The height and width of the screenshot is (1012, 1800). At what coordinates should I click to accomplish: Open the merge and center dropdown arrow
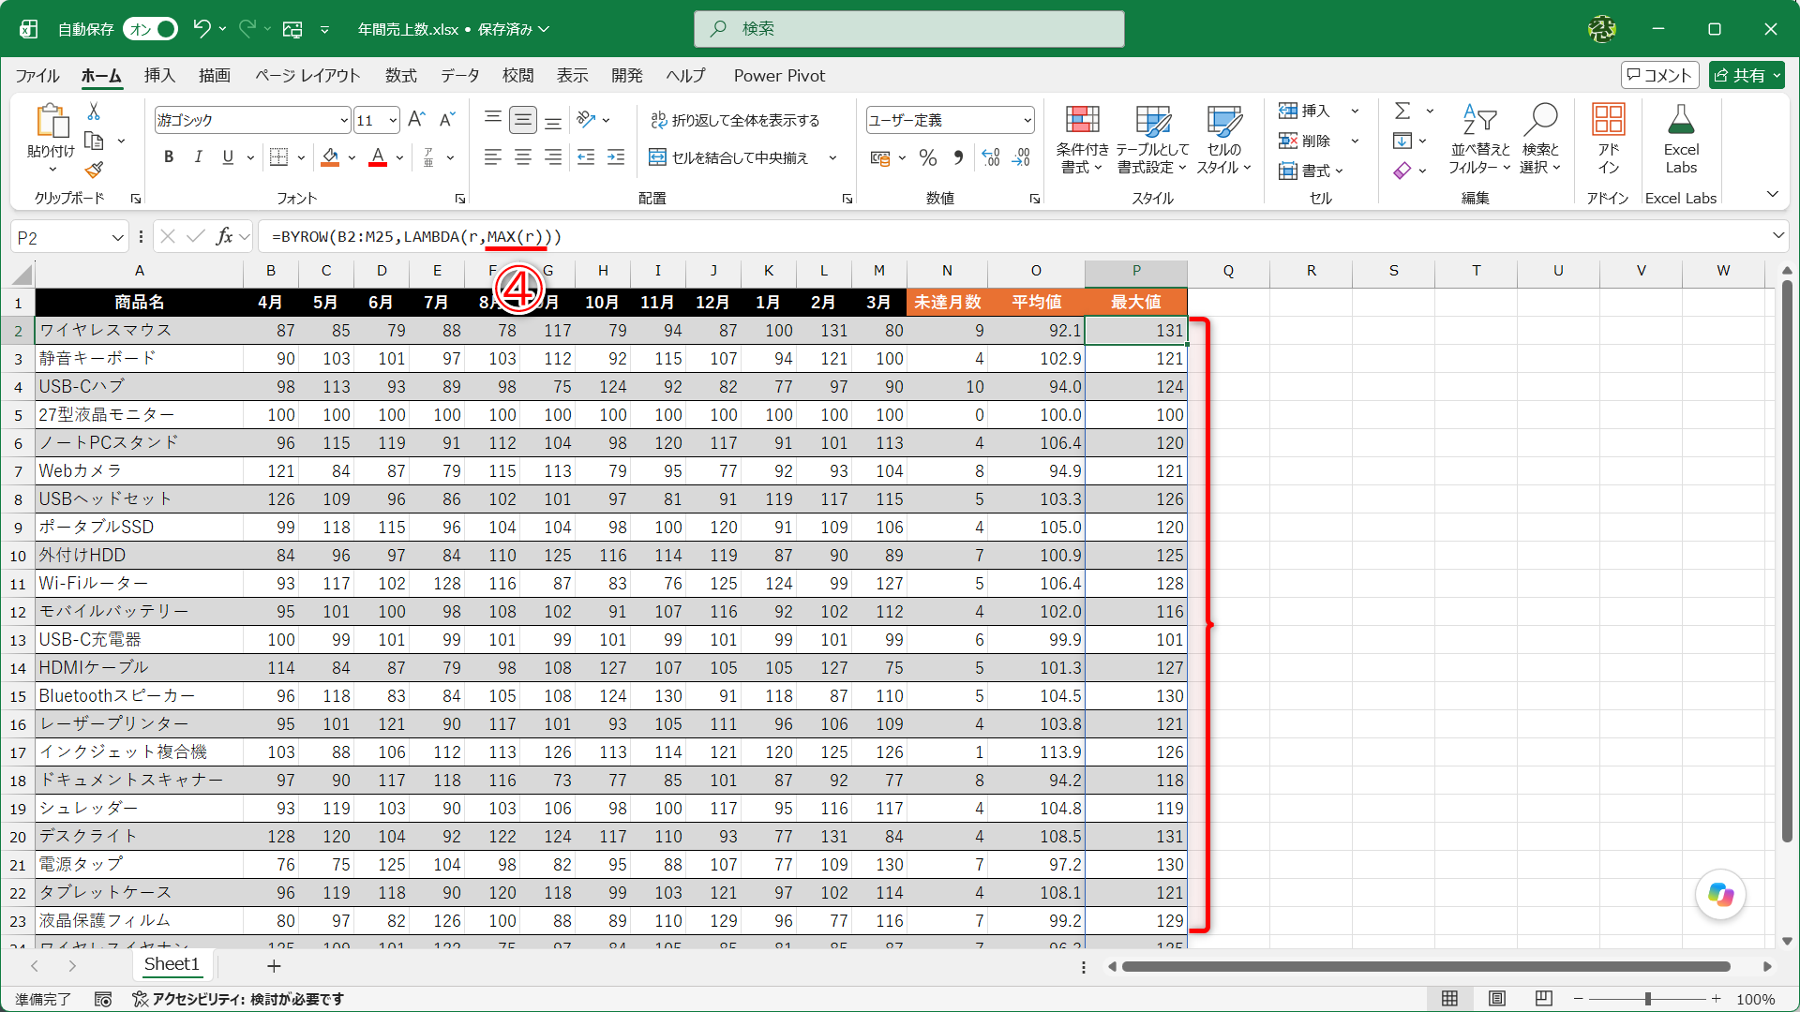click(x=832, y=157)
